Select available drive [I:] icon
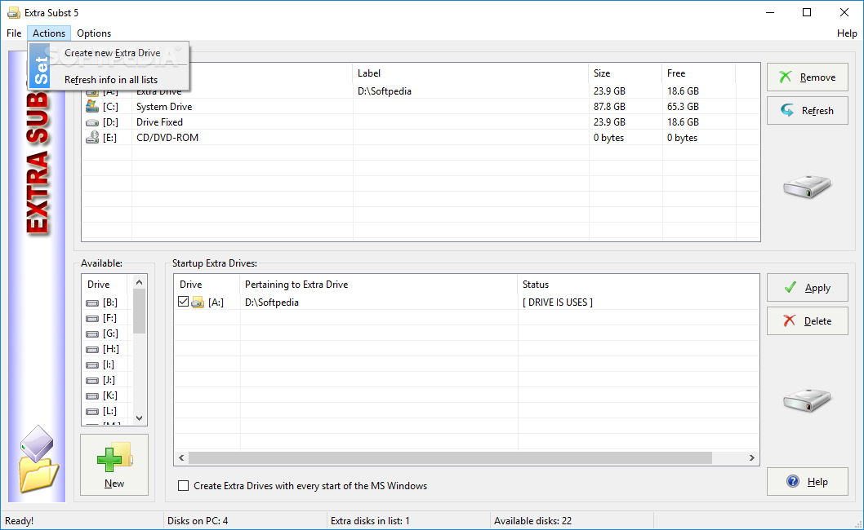 coord(92,364)
